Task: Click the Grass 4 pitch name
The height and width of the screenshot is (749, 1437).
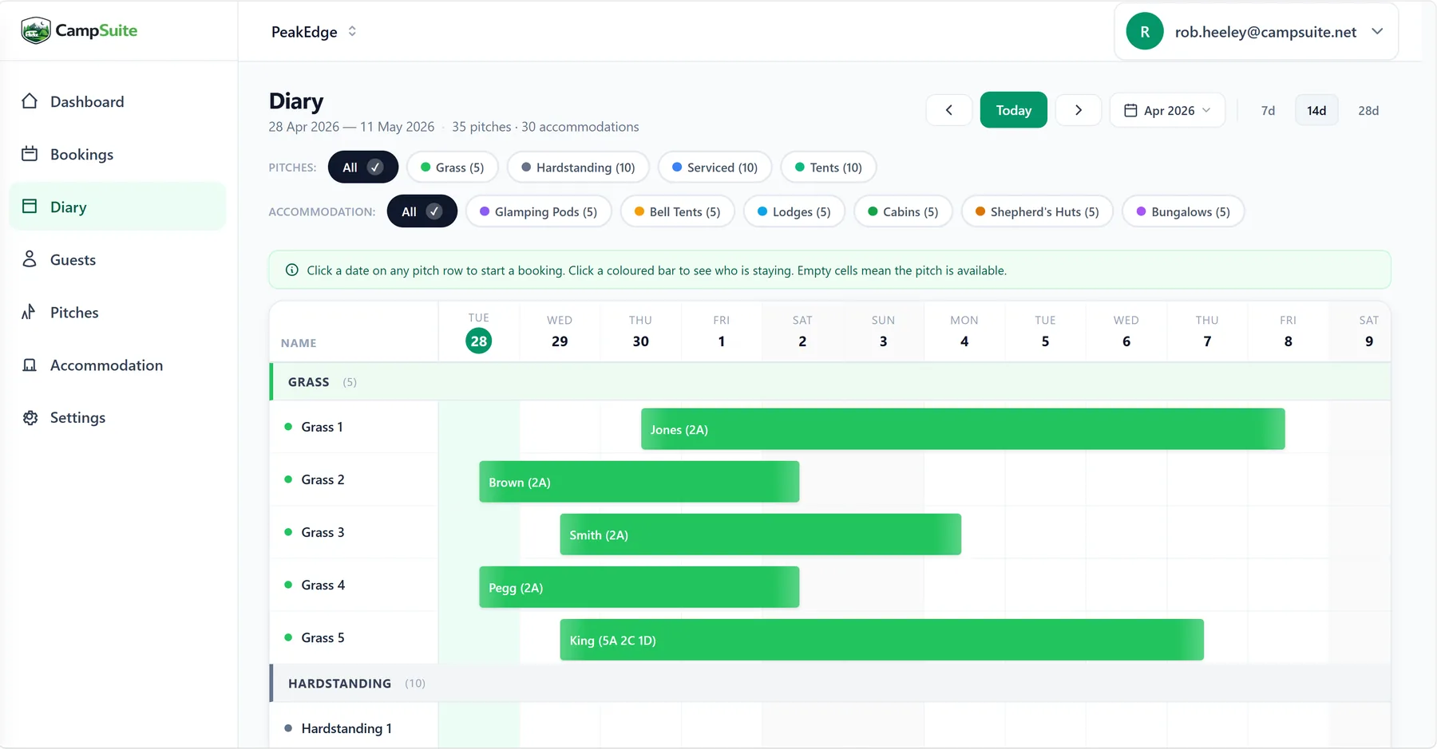Action: coord(323,585)
